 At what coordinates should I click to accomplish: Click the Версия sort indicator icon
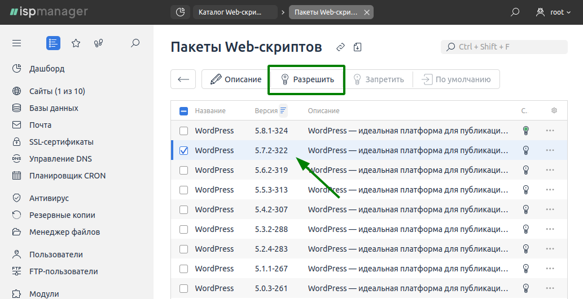click(283, 110)
